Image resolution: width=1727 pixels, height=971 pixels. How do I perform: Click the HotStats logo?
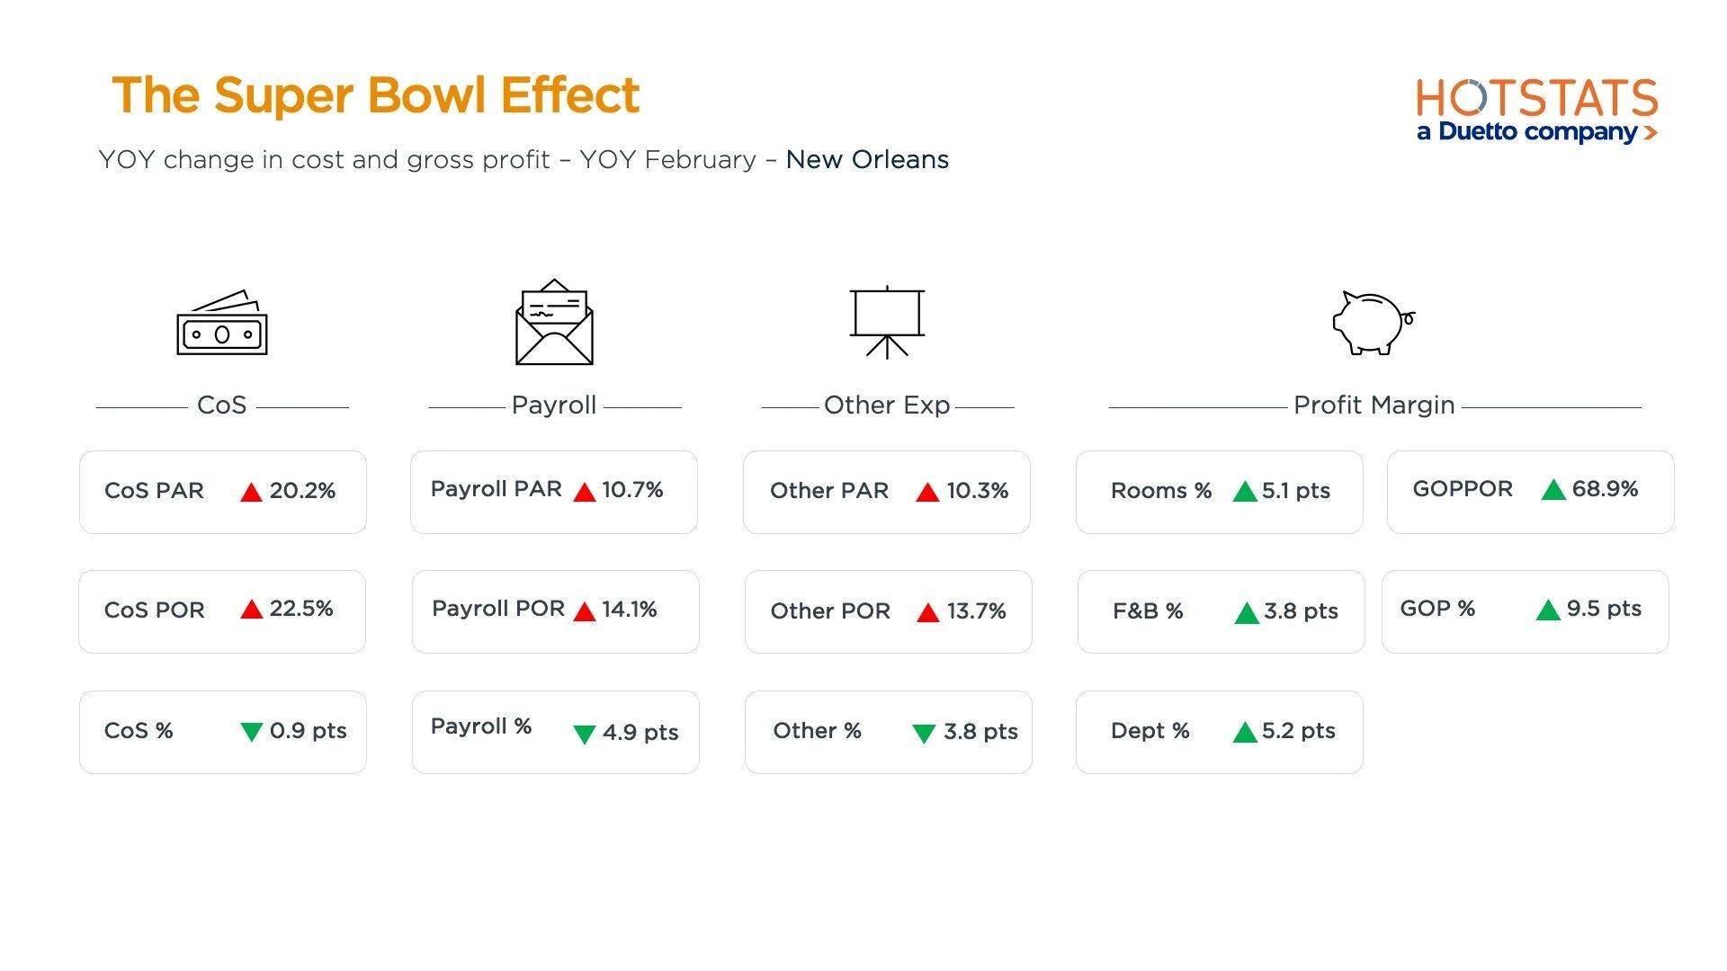(x=1536, y=99)
